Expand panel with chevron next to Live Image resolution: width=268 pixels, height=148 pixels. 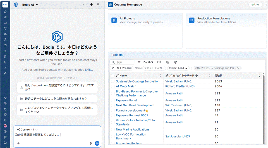click(266, 5)
